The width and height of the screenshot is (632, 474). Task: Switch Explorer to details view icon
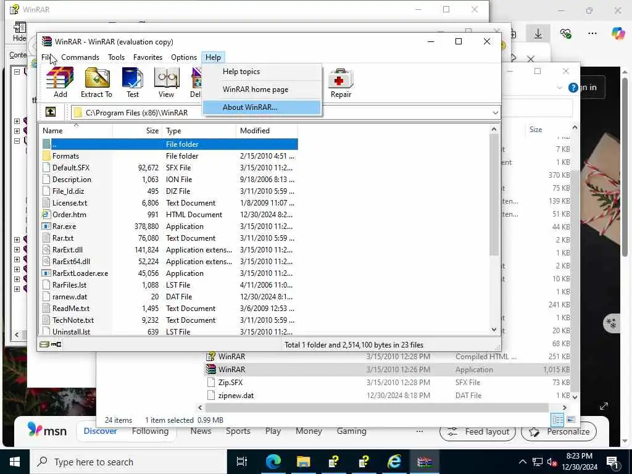pos(558,420)
